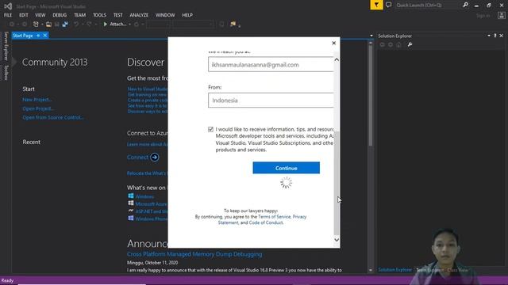Click the Quick Launch magnifier icon

point(465,5)
